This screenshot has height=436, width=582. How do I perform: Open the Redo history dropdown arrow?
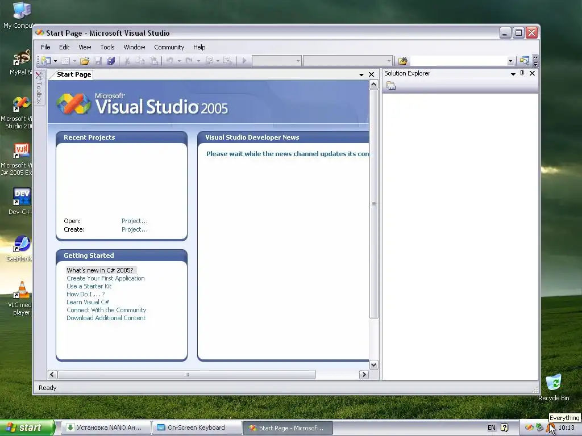point(198,61)
